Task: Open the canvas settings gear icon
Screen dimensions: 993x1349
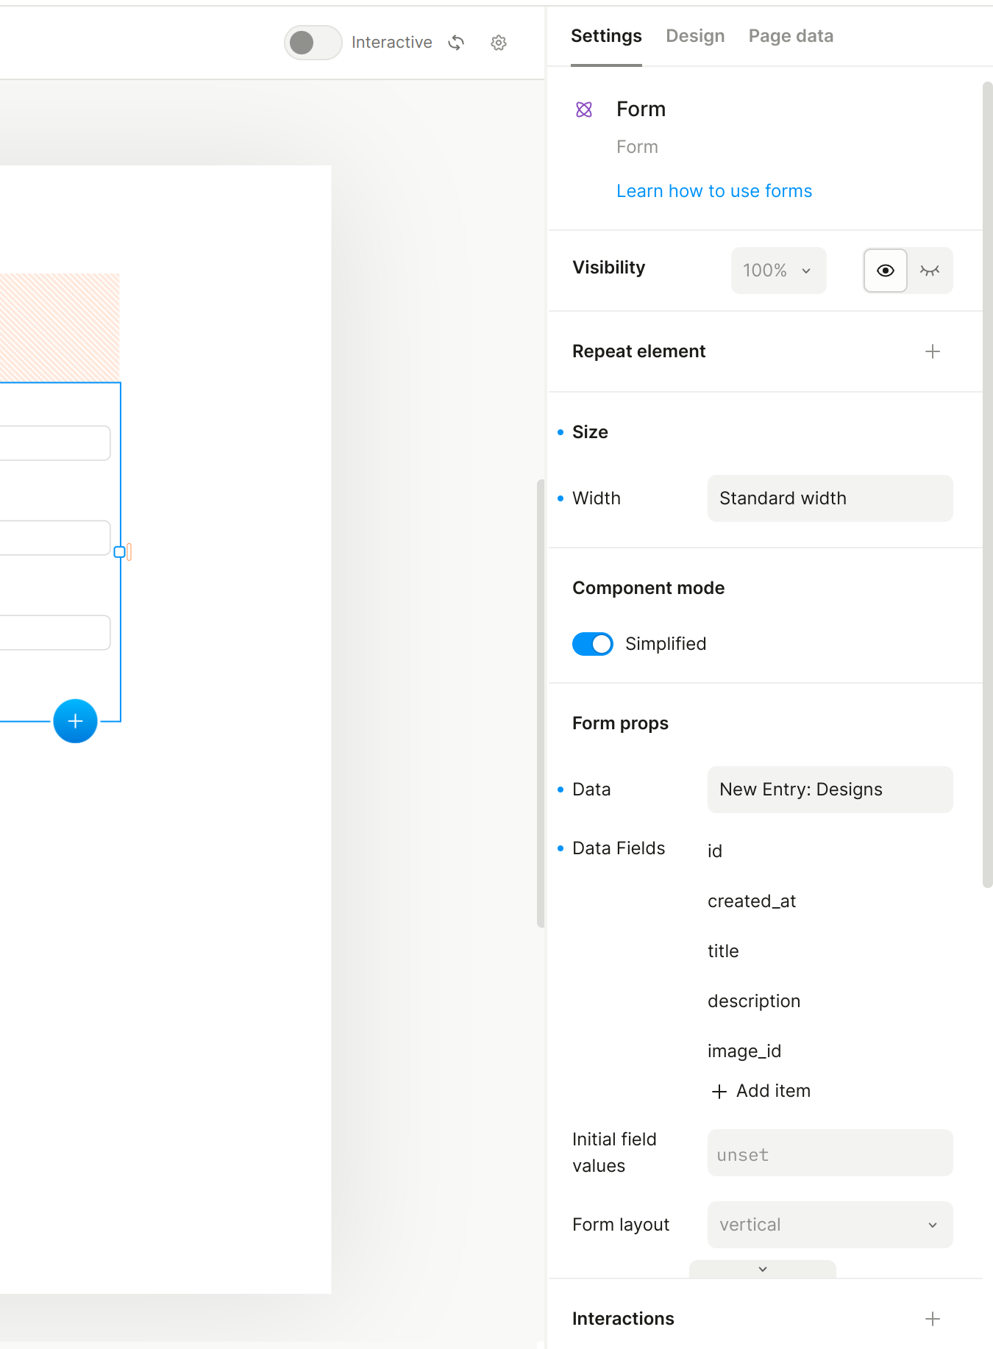Action: [499, 43]
